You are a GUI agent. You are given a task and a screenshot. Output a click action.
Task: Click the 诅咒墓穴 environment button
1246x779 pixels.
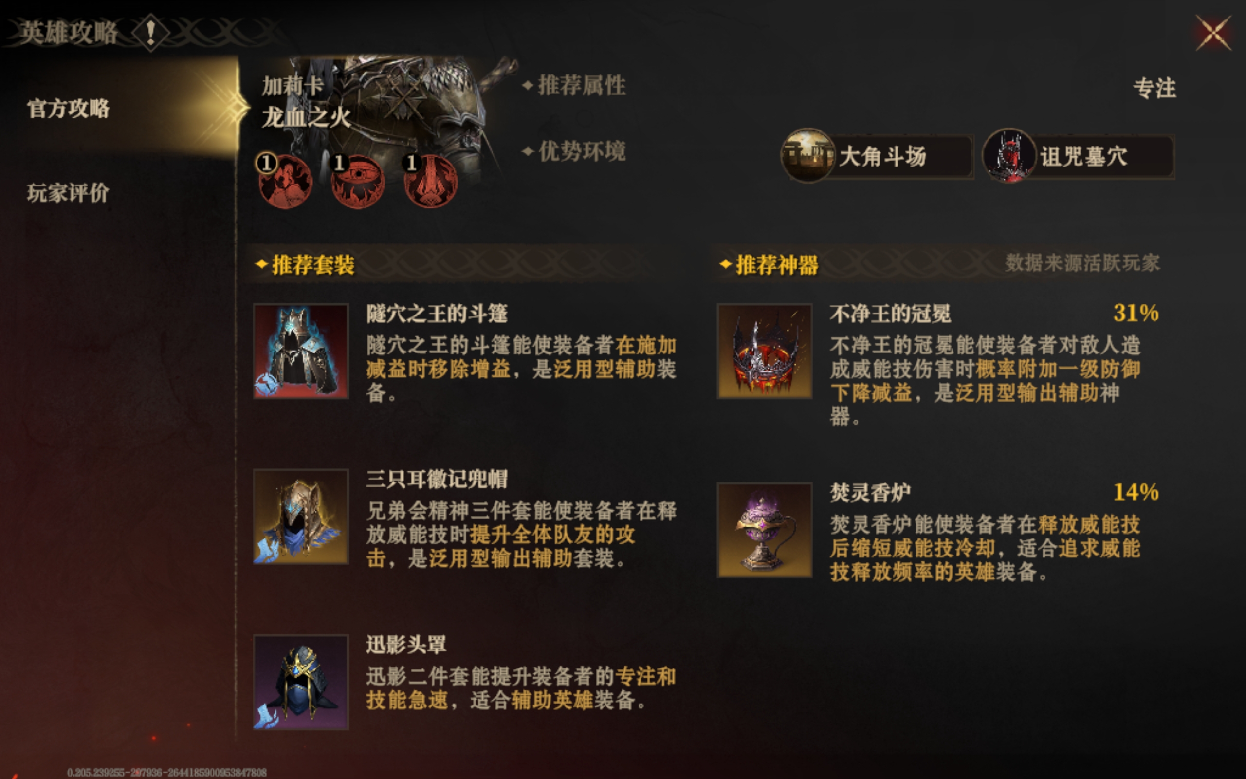(x=1078, y=156)
